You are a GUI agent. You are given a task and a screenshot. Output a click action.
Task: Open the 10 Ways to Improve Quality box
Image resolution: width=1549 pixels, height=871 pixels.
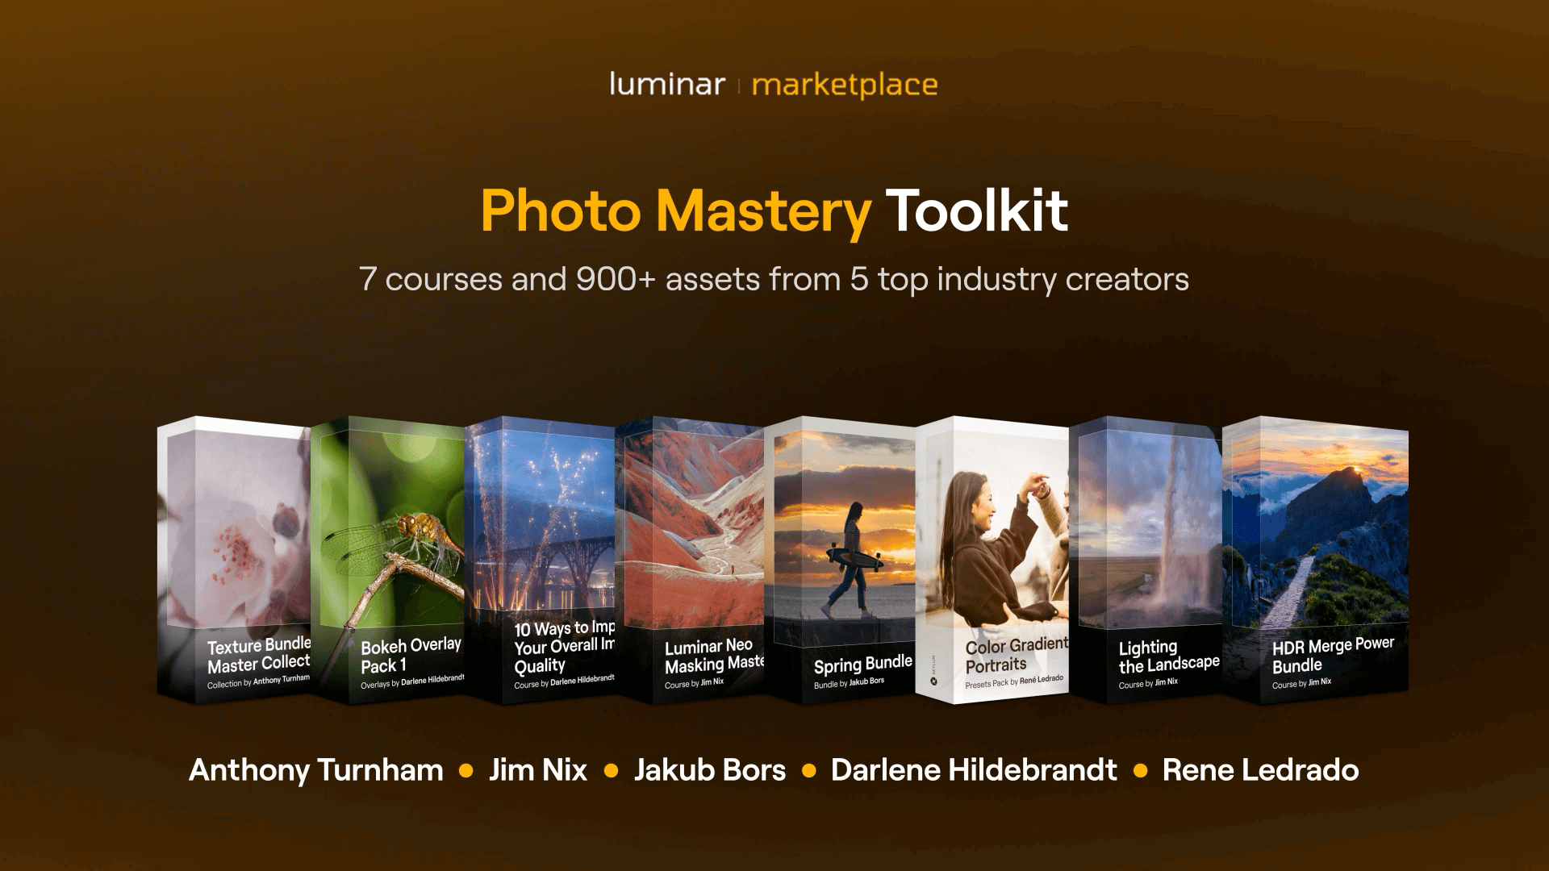coord(540,560)
